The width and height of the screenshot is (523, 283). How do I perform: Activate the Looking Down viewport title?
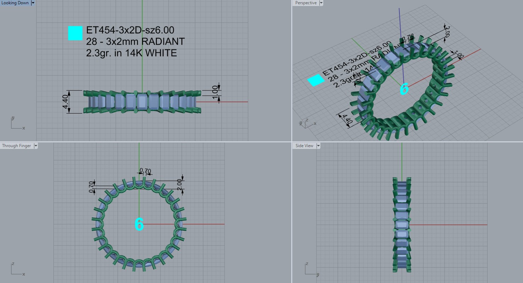(15, 3)
